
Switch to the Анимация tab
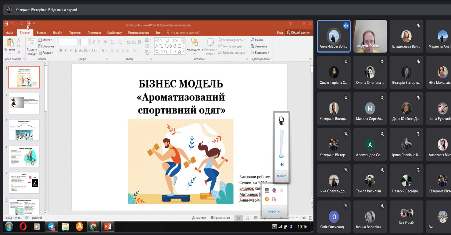94,33
